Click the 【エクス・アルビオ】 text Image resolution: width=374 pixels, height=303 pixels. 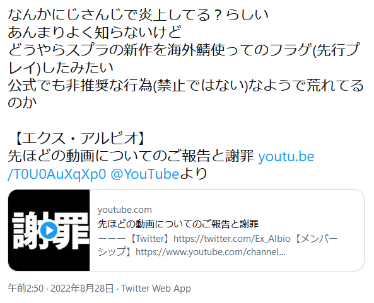[x=79, y=139]
